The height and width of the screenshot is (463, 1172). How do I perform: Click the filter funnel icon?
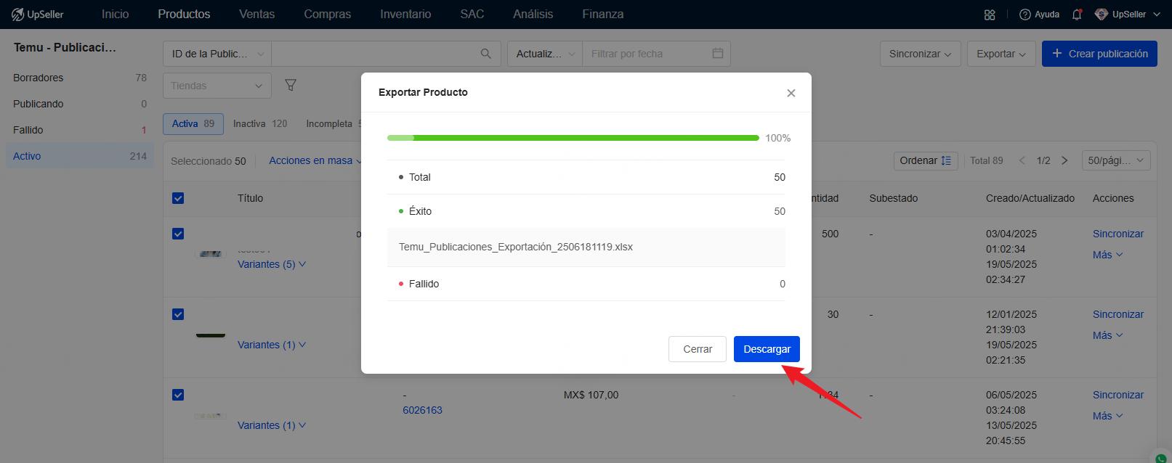[x=291, y=86]
